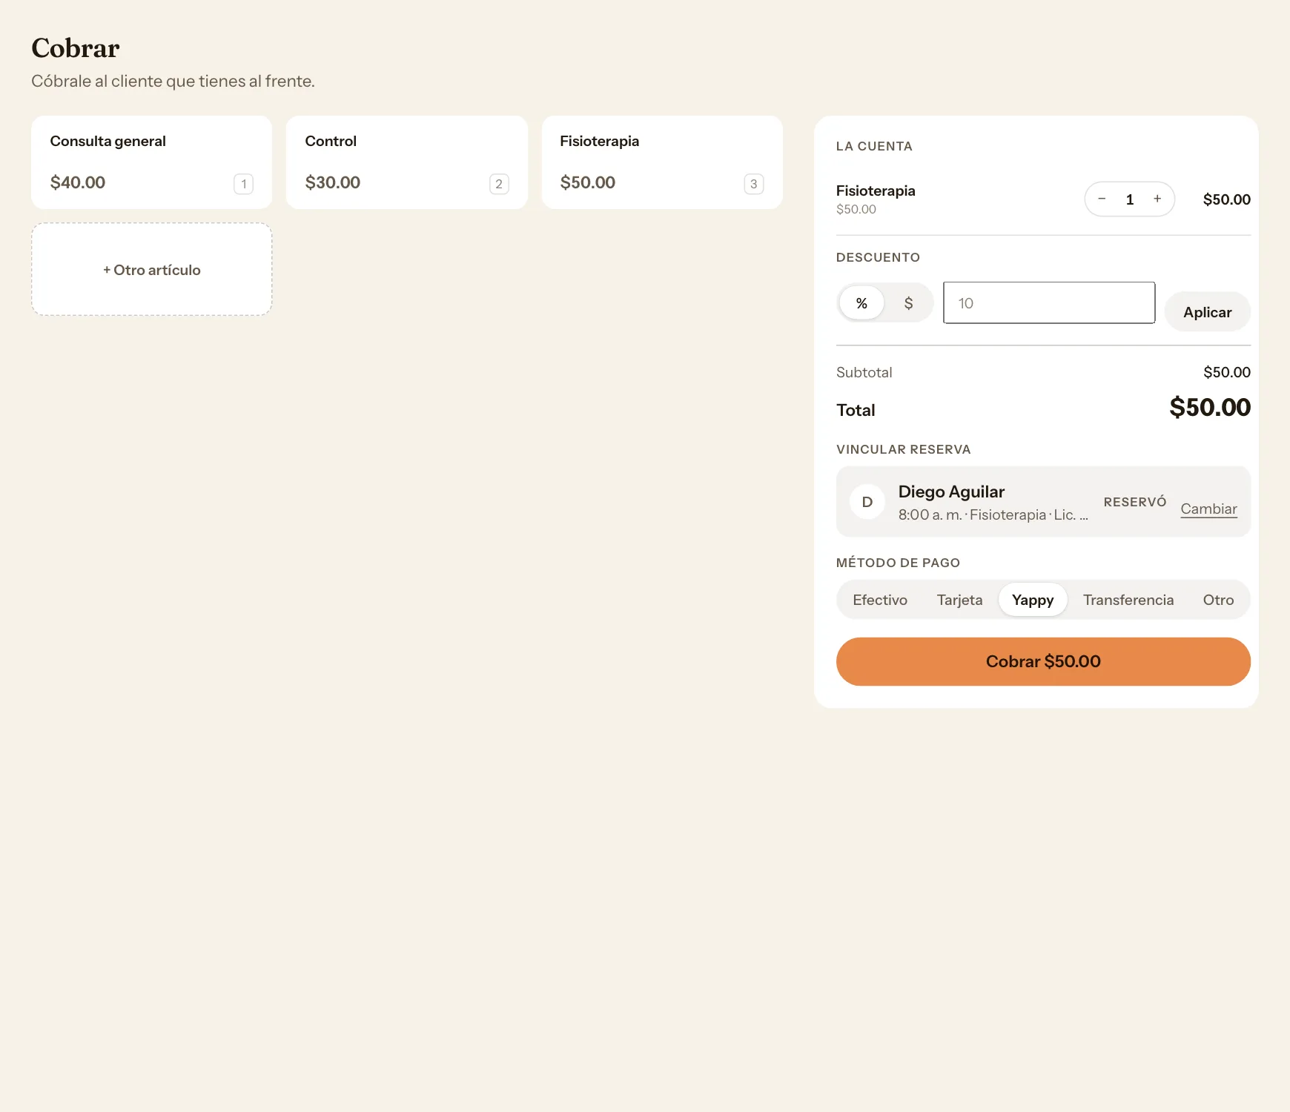Click the RESERVÓ status label
Image resolution: width=1290 pixels, height=1112 pixels.
coord(1135,502)
